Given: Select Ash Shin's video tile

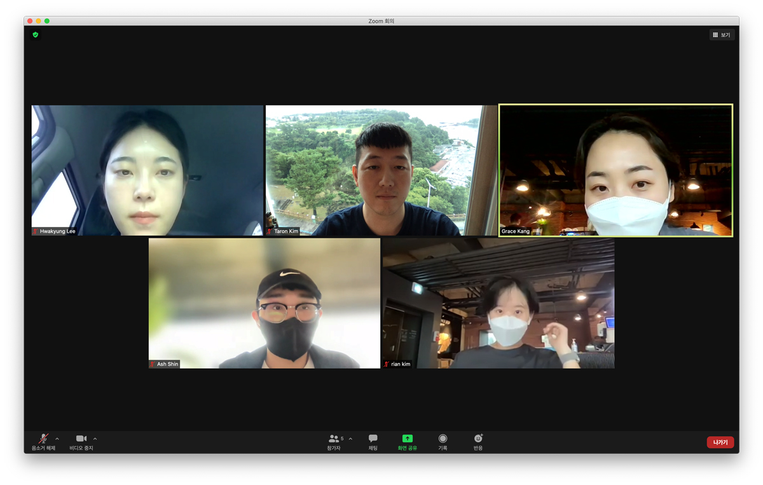Looking at the screenshot, I should coord(265,303).
